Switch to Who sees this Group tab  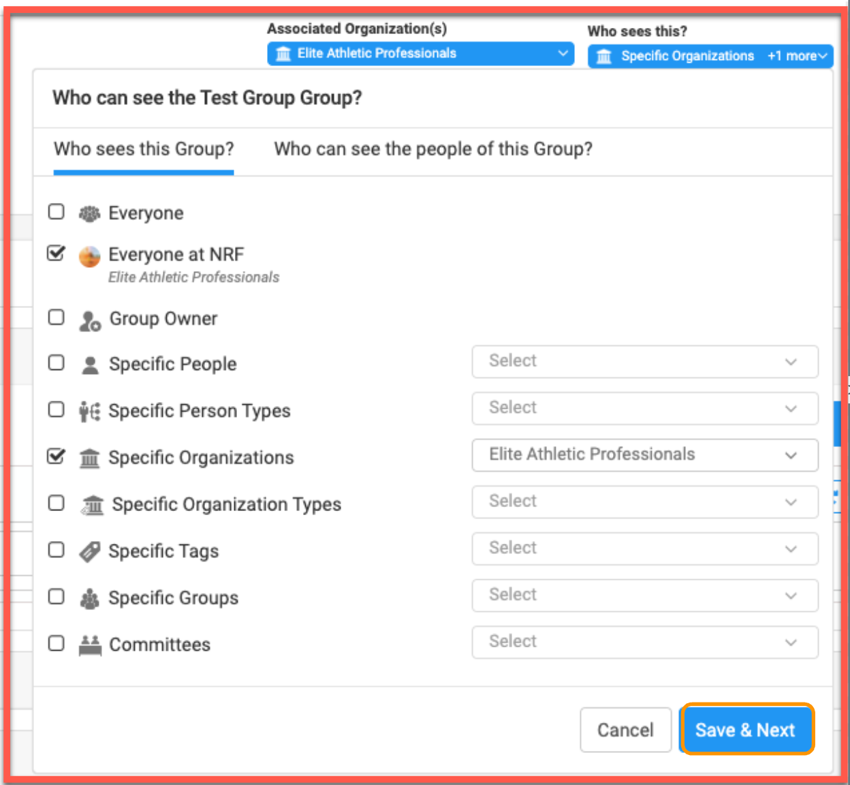coord(144,149)
